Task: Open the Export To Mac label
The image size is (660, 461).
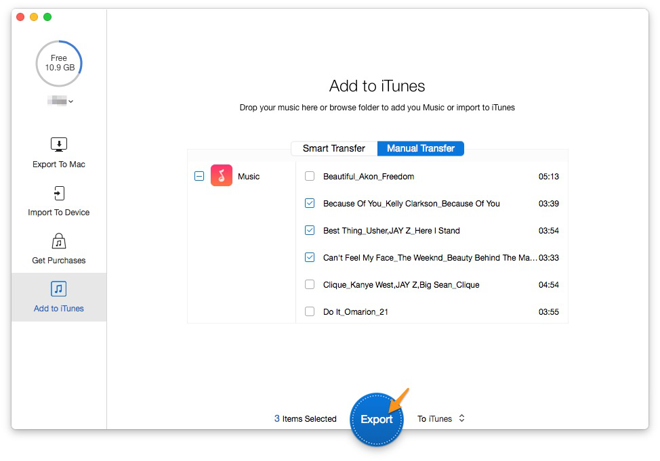Action: (59, 164)
